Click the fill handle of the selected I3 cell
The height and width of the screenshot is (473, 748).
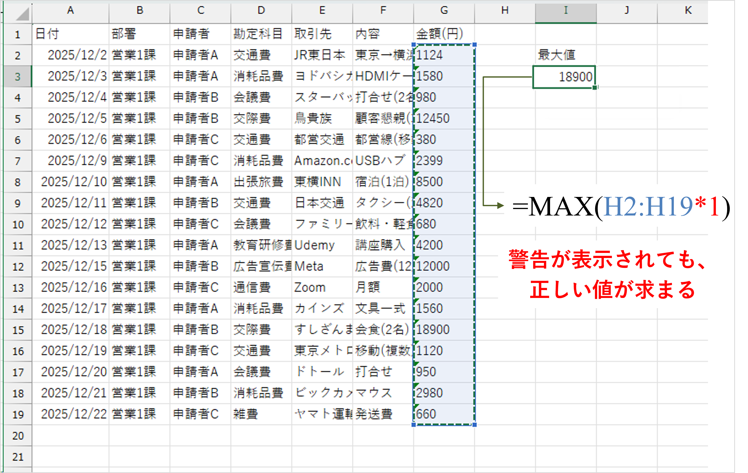[595, 88]
